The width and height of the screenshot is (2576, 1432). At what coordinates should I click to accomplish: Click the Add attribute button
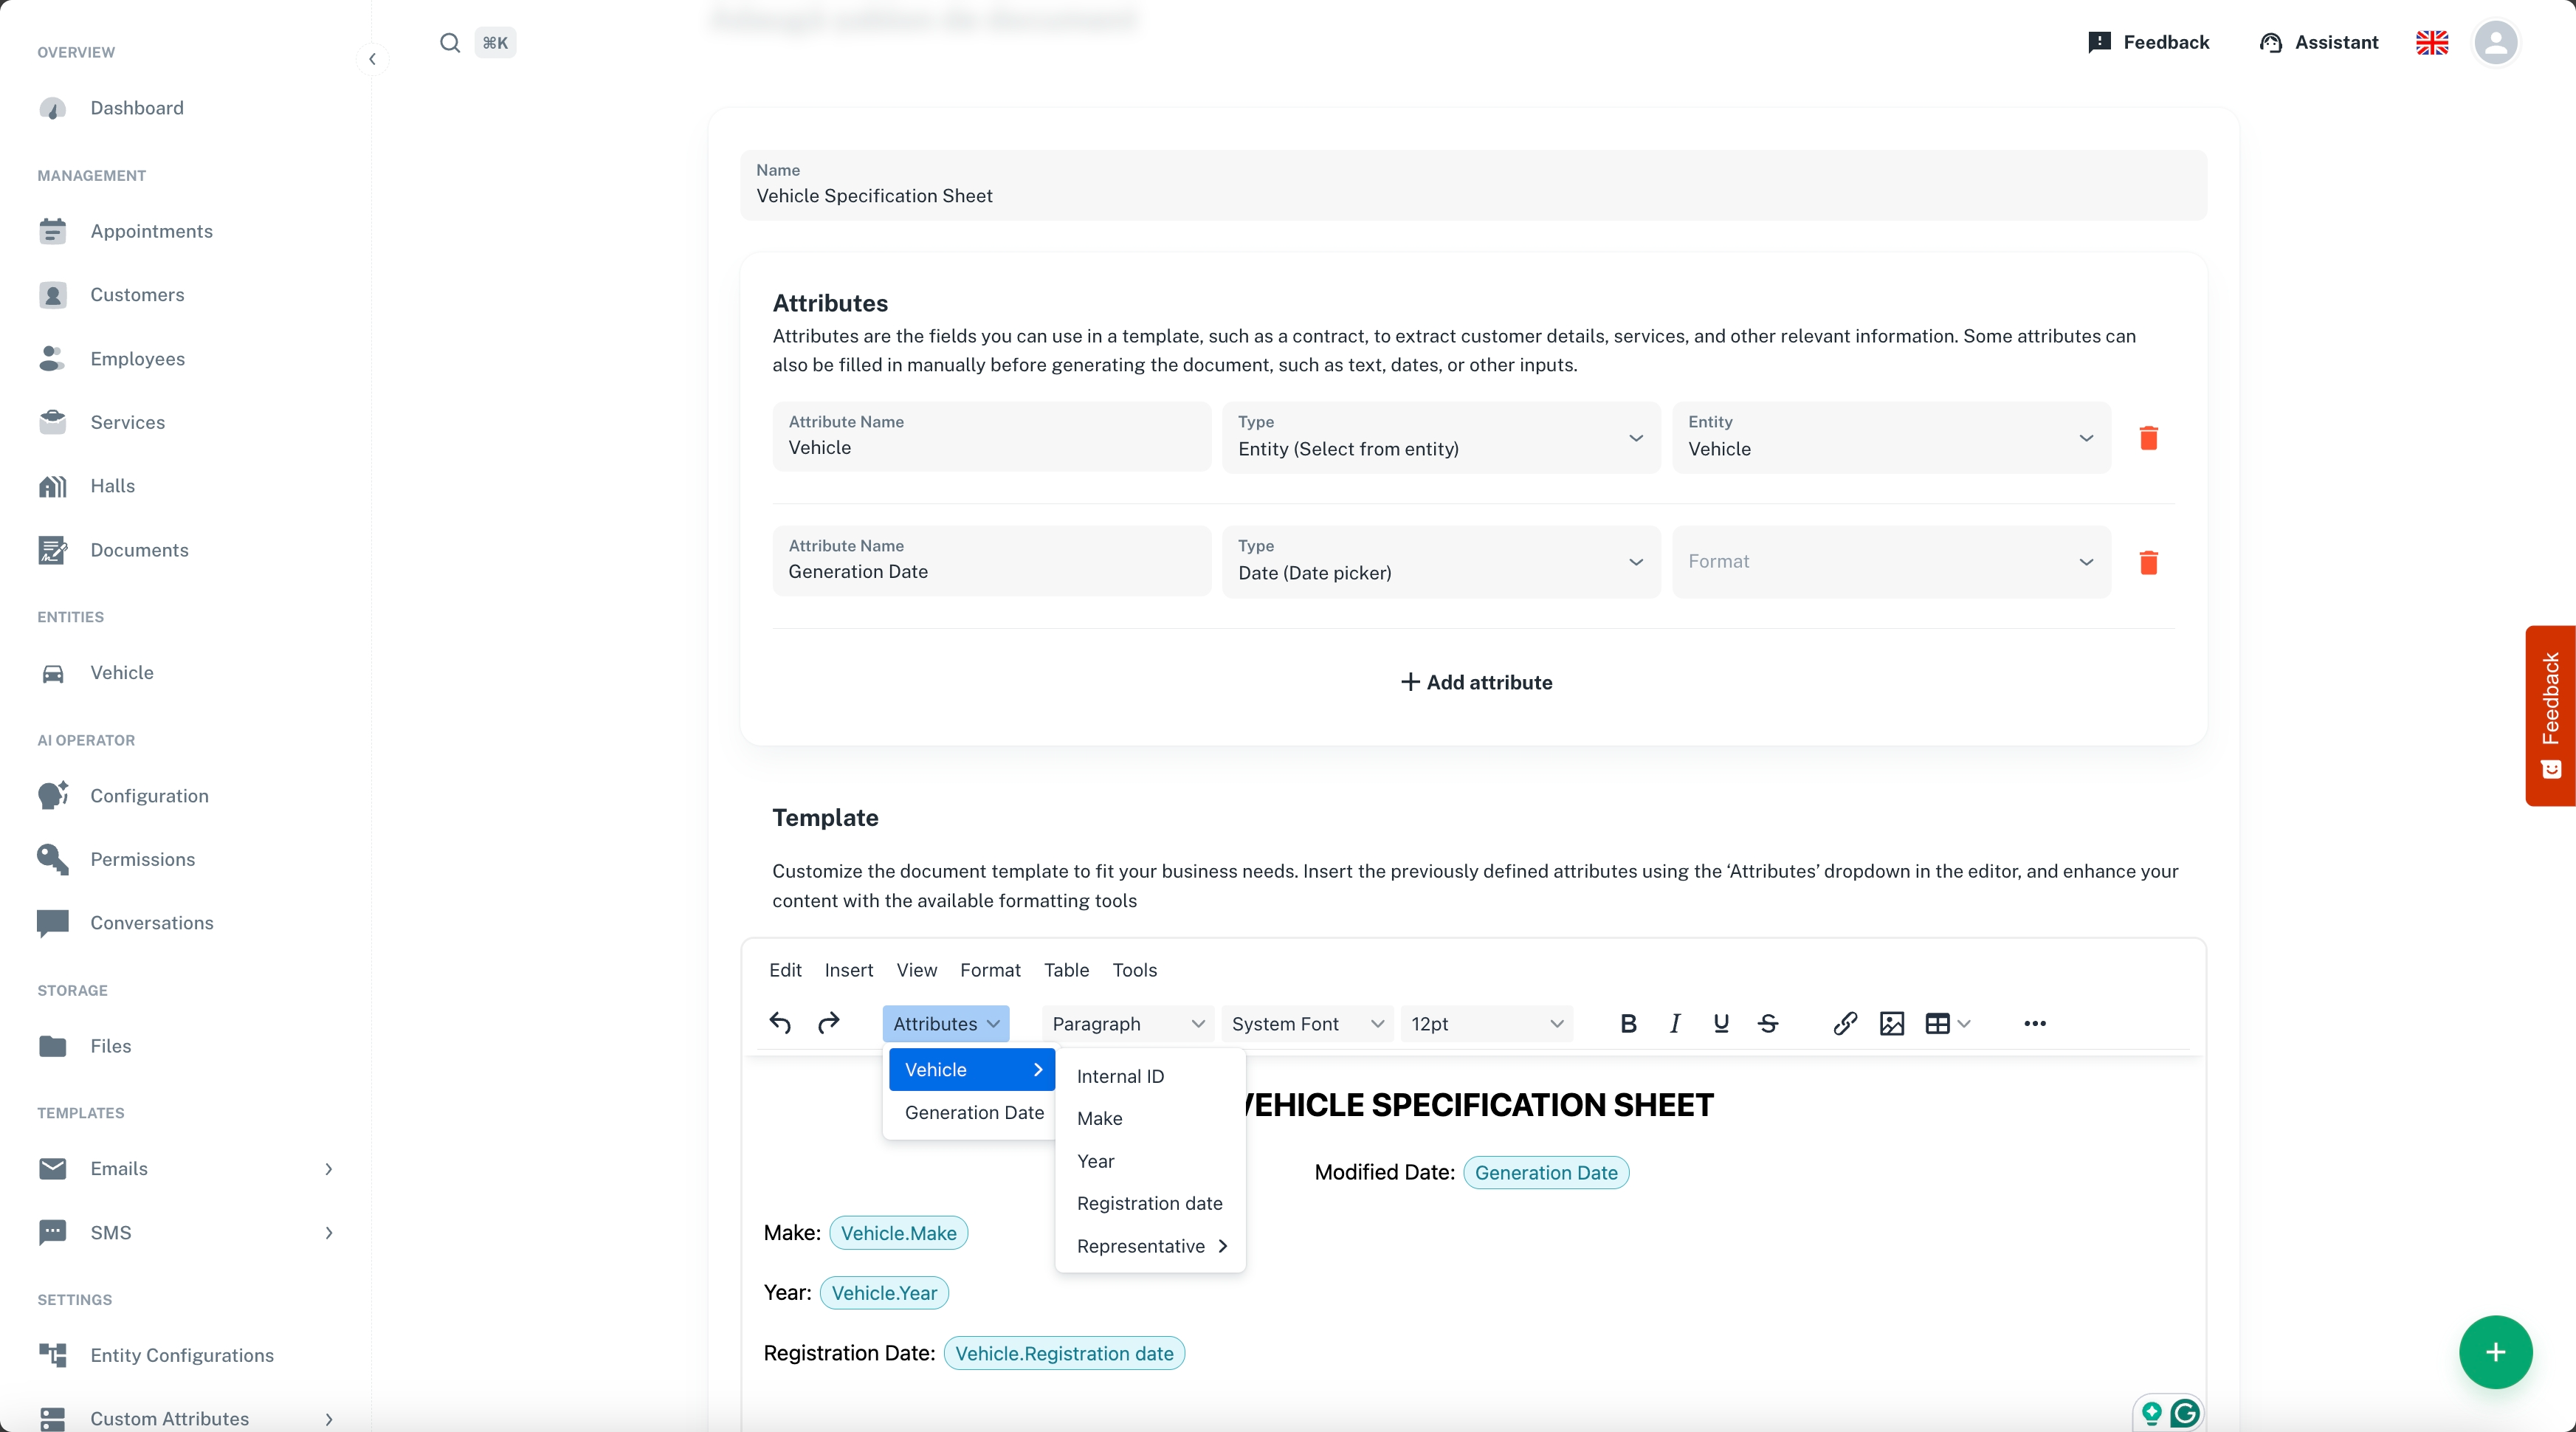pyautogui.click(x=1476, y=682)
